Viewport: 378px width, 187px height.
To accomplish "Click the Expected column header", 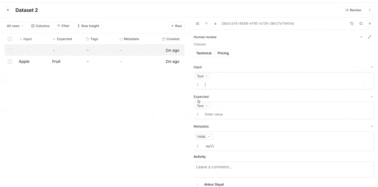I will click(x=62, y=39).
